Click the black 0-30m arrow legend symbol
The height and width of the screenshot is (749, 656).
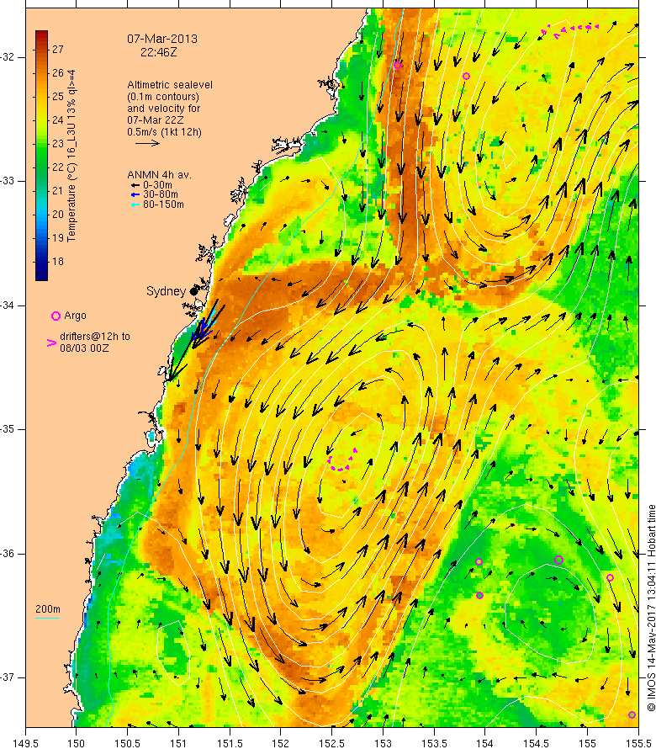(x=135, y=185)
